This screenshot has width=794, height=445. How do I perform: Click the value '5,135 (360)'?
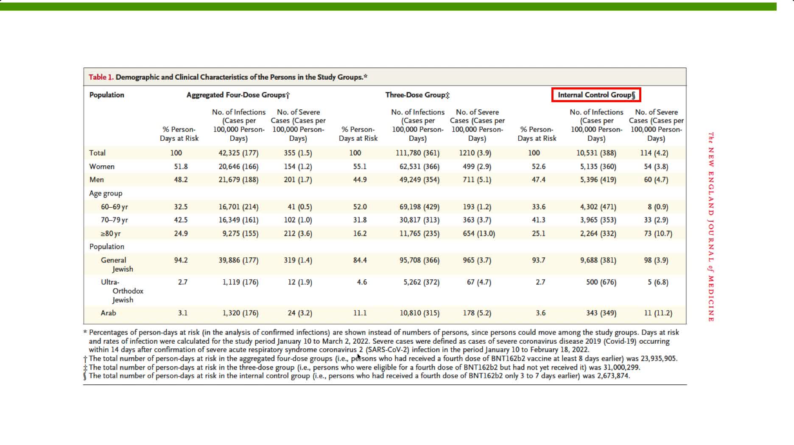click(x=598, y=167)
